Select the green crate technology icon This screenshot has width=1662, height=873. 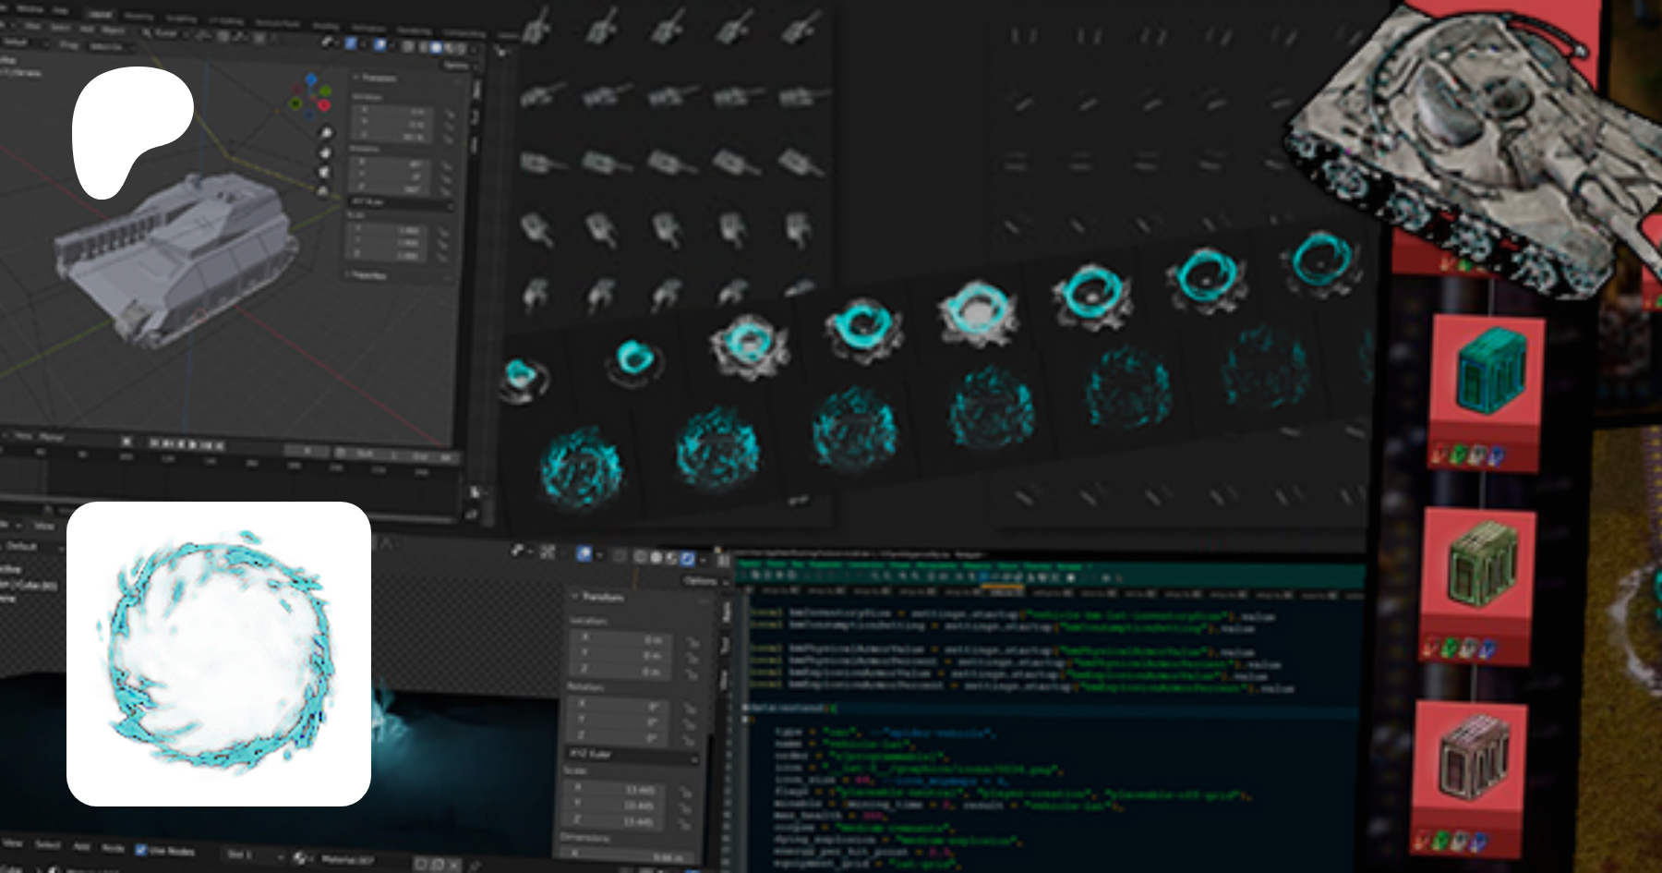coord(1480,564)
